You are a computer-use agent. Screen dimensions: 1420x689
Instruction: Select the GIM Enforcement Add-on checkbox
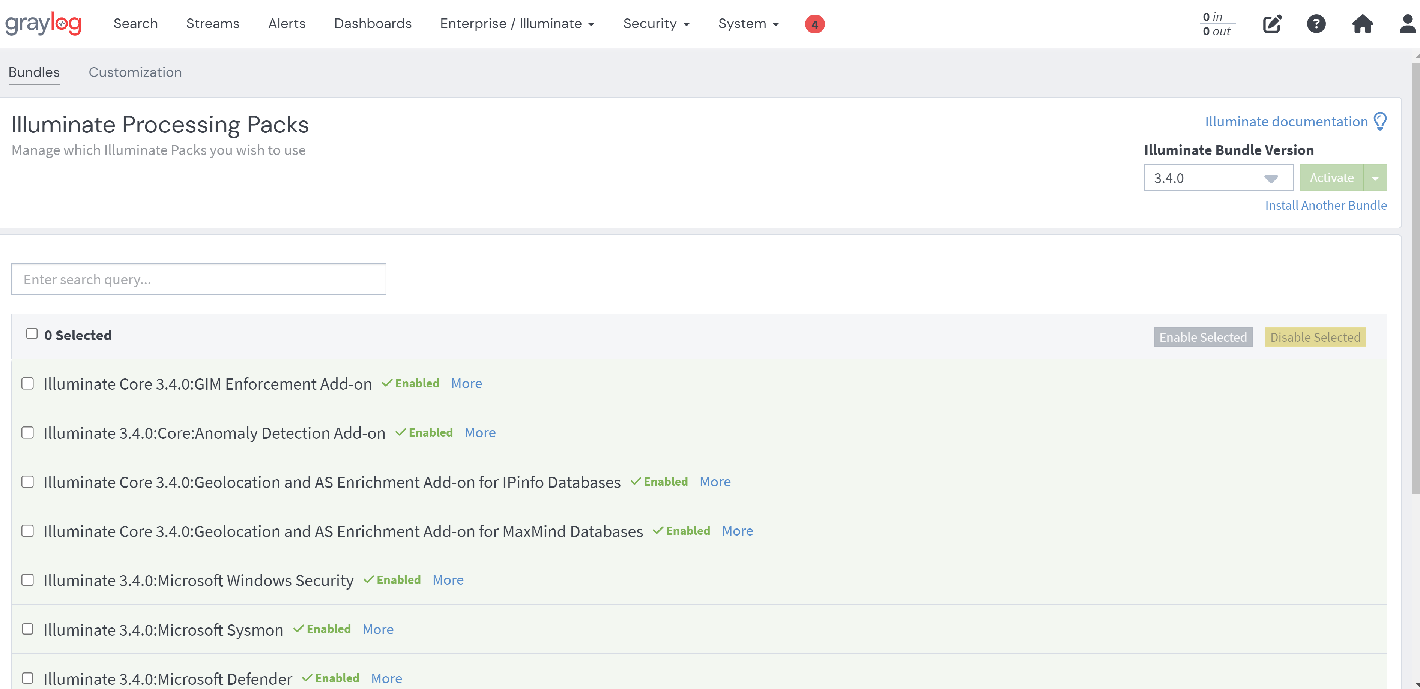tap(27, 383)
